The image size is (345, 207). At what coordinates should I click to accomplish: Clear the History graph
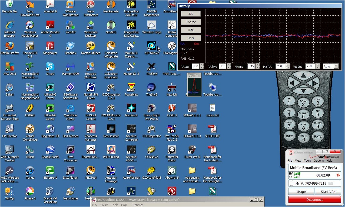click(x=191, y=38)
